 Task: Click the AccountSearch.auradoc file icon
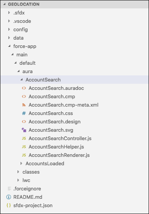coord(24,88)
